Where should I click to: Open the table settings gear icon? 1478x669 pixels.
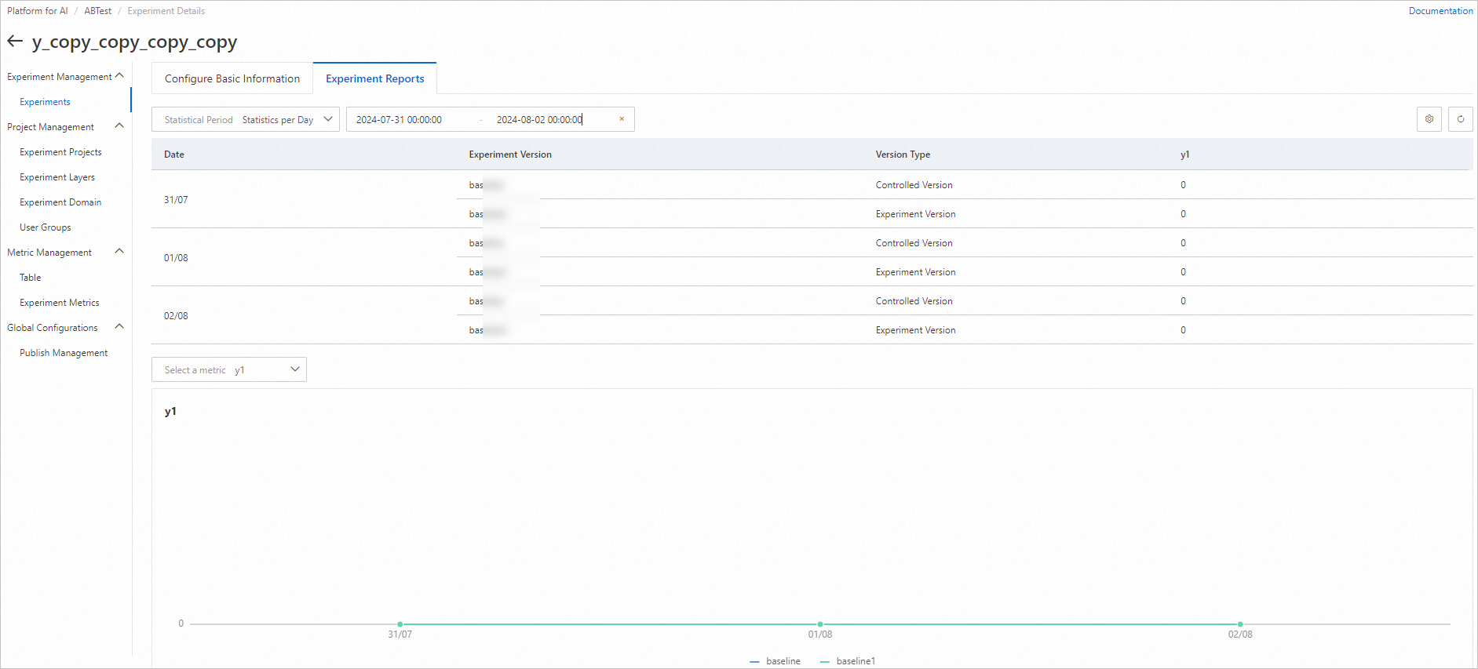point(1429,119)
